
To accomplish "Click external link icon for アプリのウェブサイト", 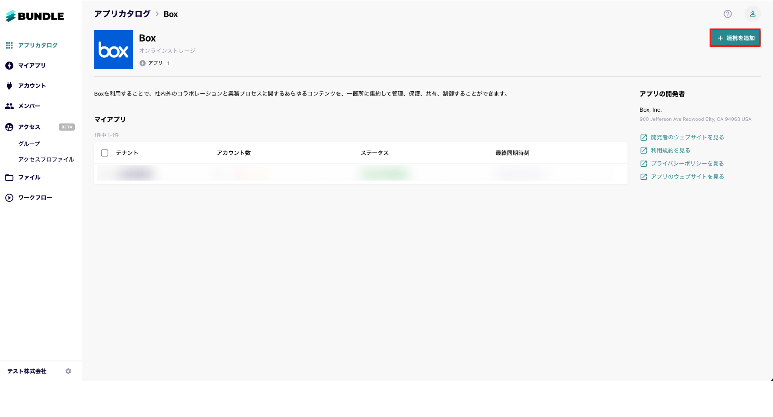I will (x=644, y=177).
